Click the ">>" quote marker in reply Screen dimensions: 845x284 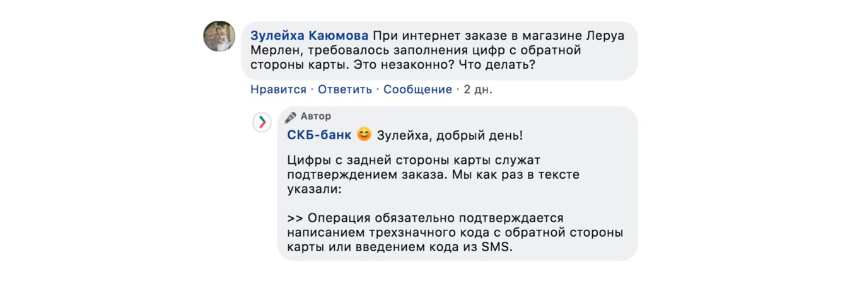tap(295, 218)
